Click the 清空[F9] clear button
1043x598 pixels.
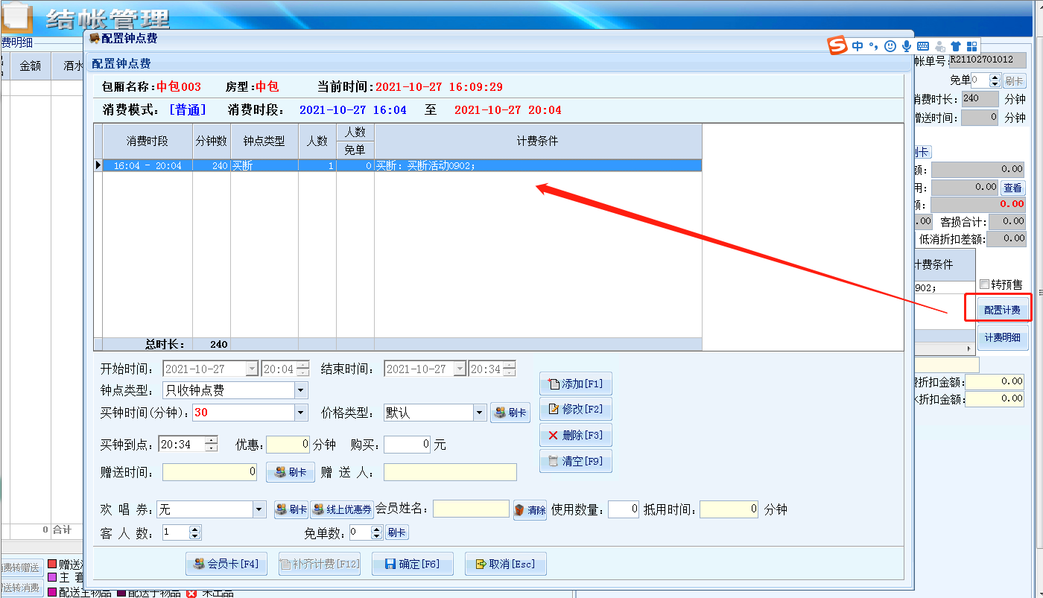pos(576,461)
